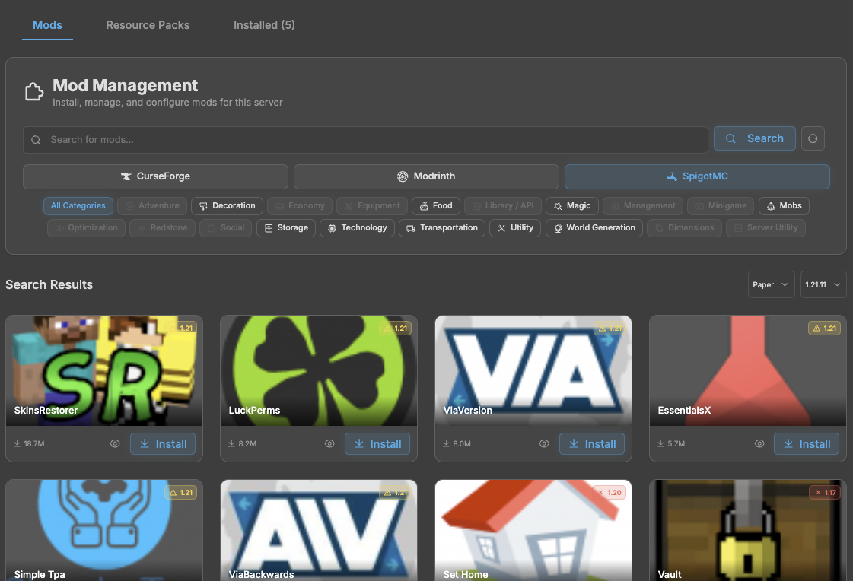Click the package icon next to Mod Management
The height and width of the screenshot is (581, 853).
coord(33,90)
